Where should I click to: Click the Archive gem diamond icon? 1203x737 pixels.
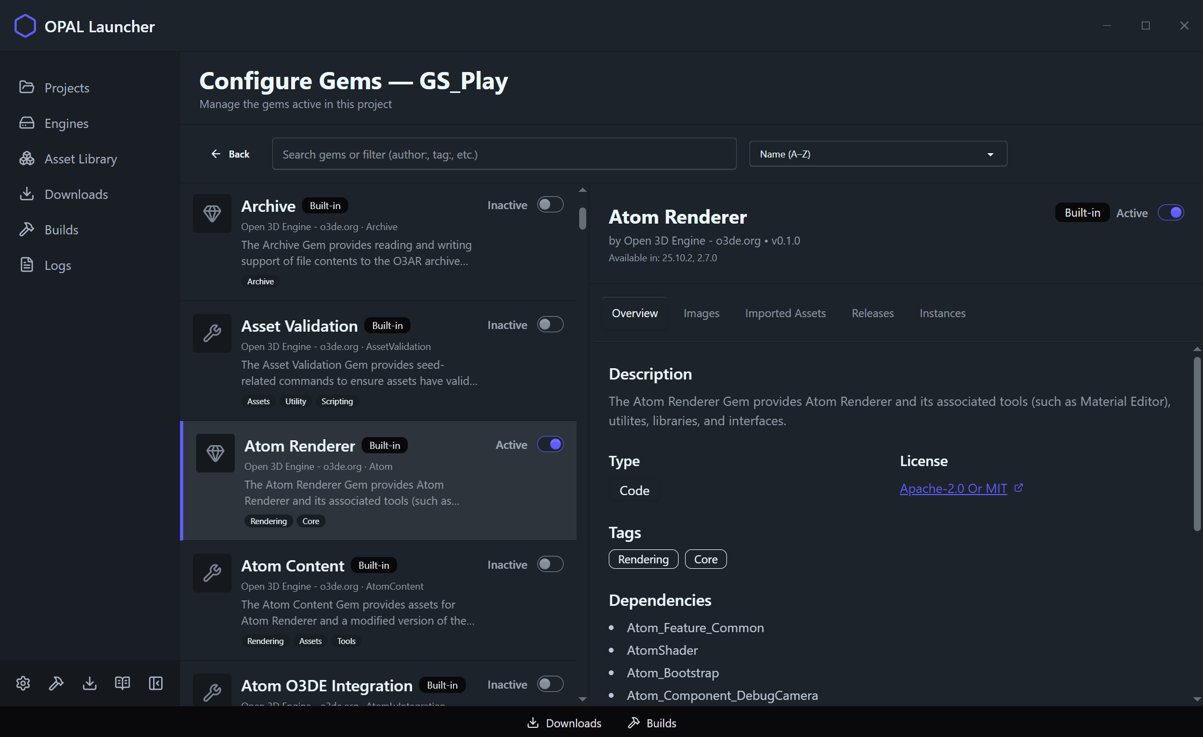(x=212, y=213)
